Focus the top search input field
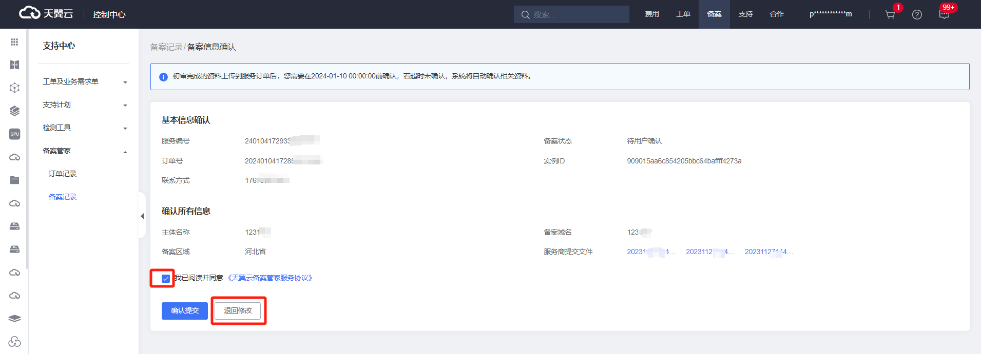Image resolution: width=981 pixels, height=354 pixels. tap(571, 14)
